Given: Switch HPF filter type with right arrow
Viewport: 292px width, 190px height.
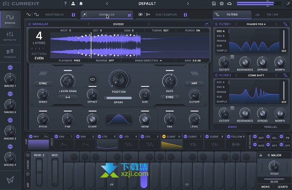Looking at the screenshot, I should click(202, 83).
